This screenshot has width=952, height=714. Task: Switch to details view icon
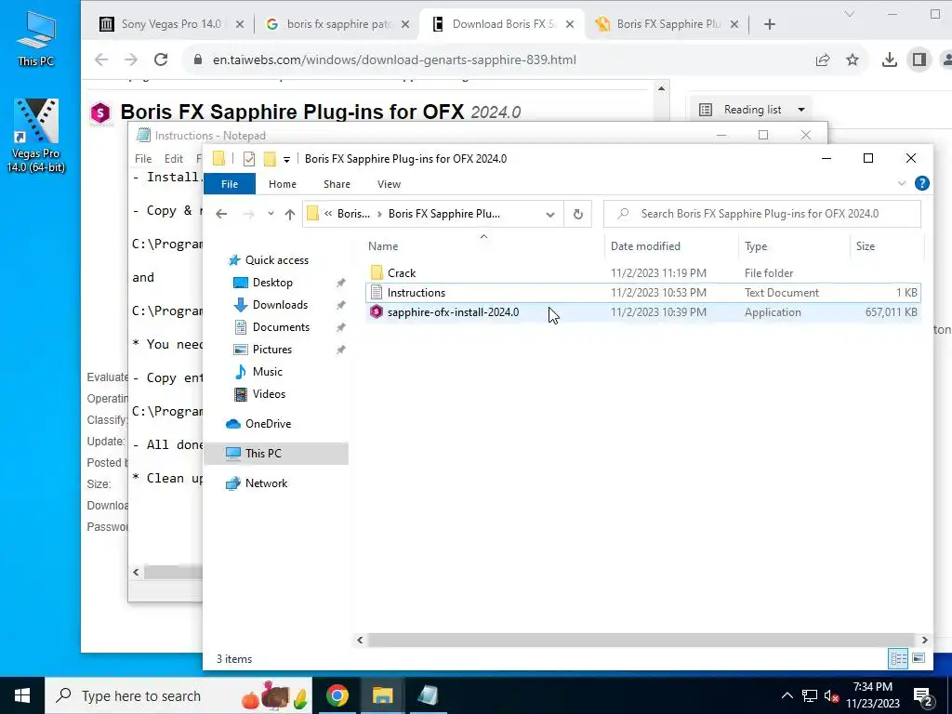click(899, 658)
